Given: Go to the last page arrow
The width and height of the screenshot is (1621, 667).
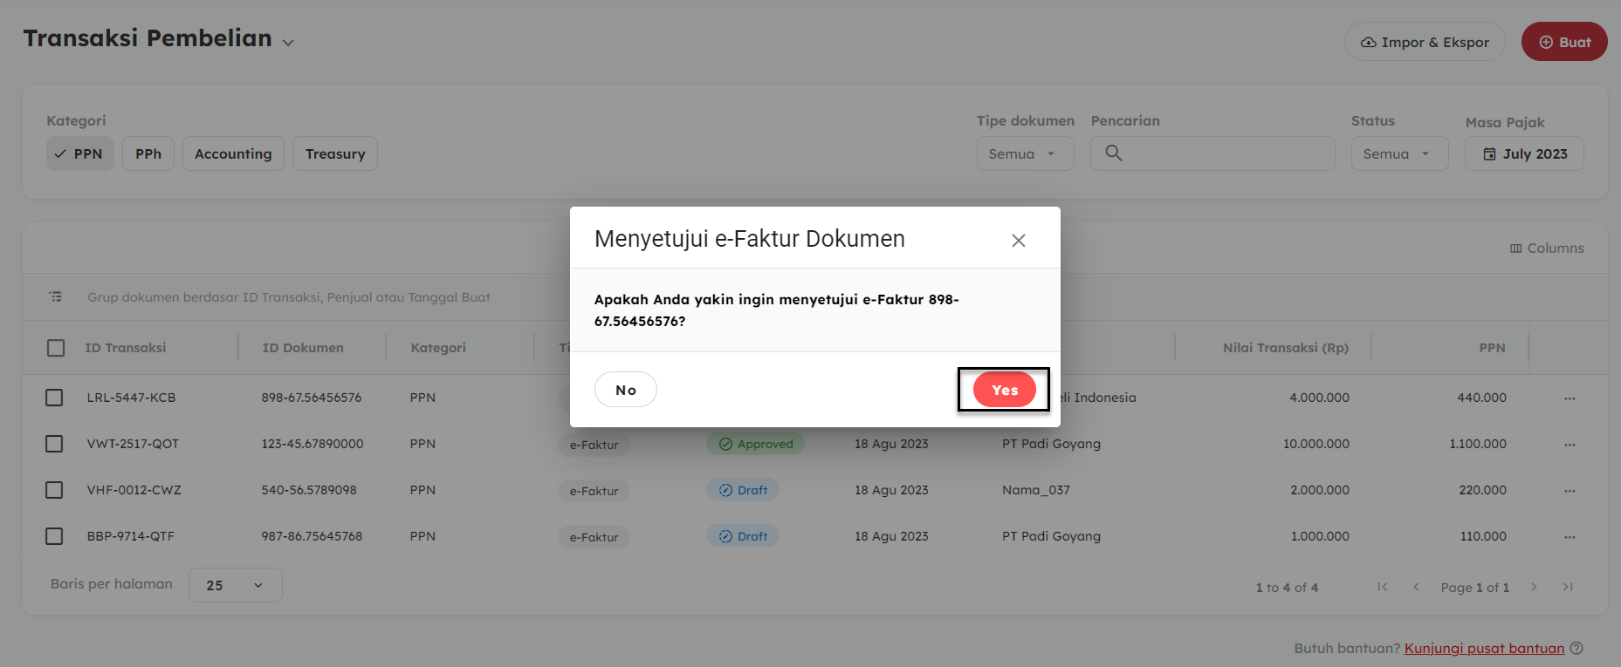Looking at the screenshot, I should [1568, 587].
